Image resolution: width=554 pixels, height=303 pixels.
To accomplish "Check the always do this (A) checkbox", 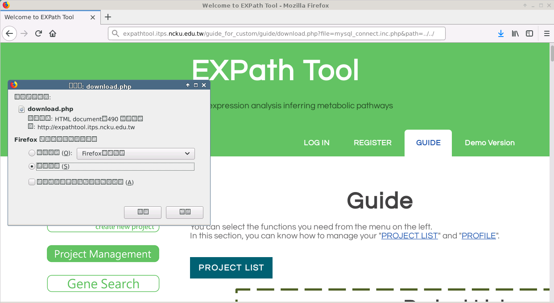I will (32, 182).
